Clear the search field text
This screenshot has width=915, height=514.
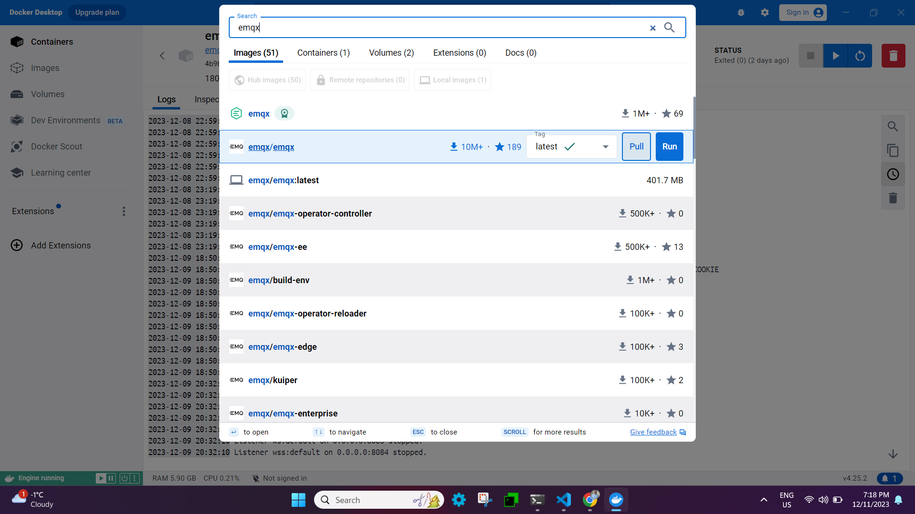[x=653, y=28]
